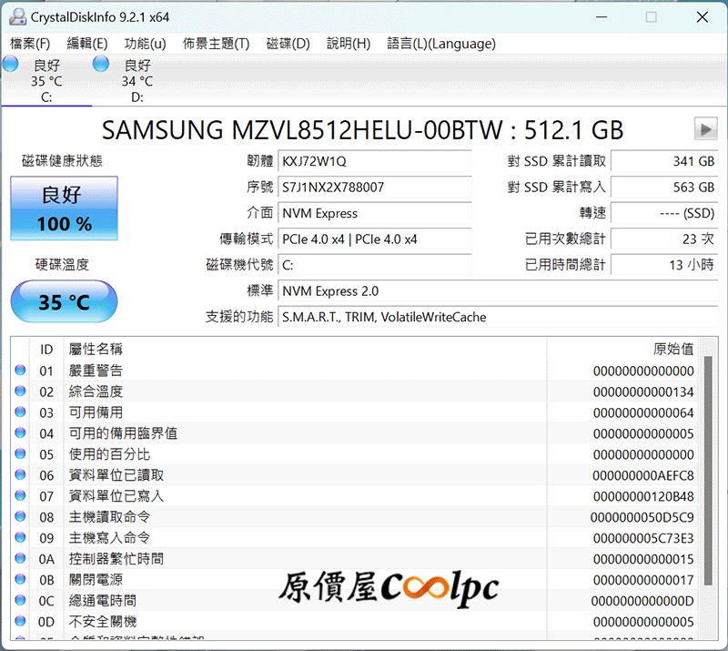The image size is (728, 651).
Task: Open the 編輯(E) menu
Action: 87,44
